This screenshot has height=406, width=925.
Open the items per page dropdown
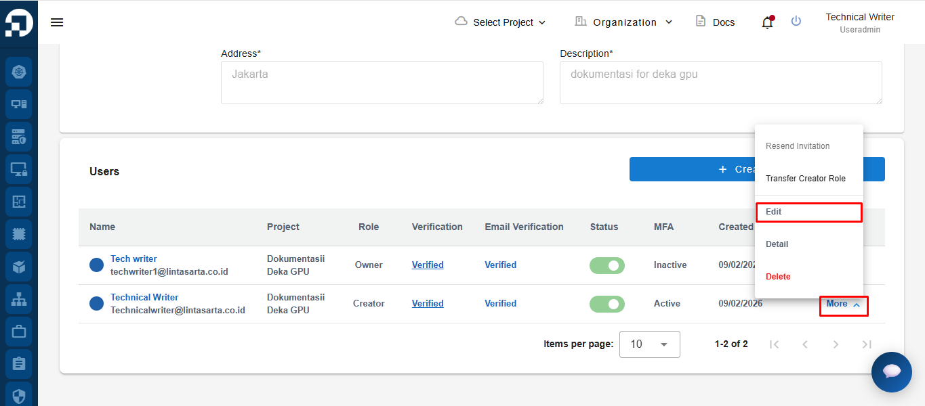pyautogui.click(x=649, y=344)
